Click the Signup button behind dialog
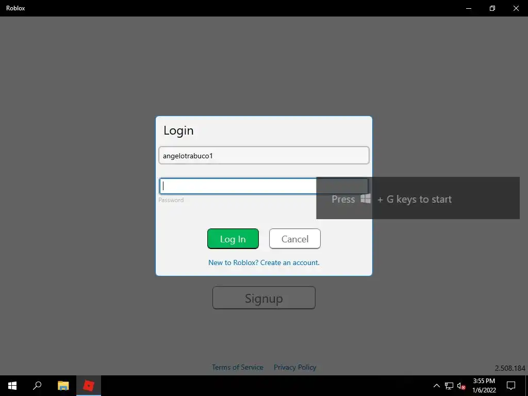 pos(263,298)
